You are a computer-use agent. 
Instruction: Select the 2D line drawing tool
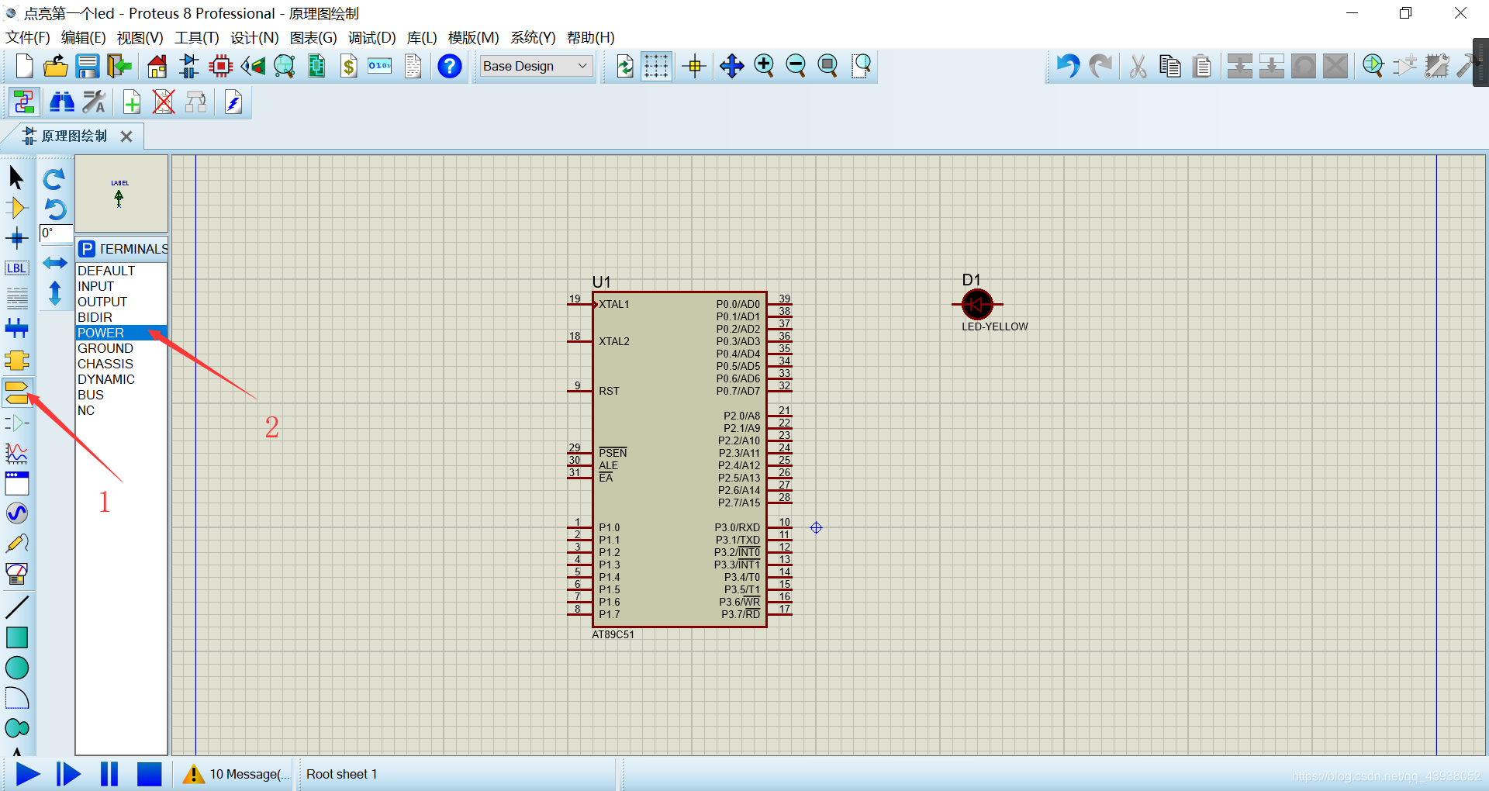click(16, 606)
